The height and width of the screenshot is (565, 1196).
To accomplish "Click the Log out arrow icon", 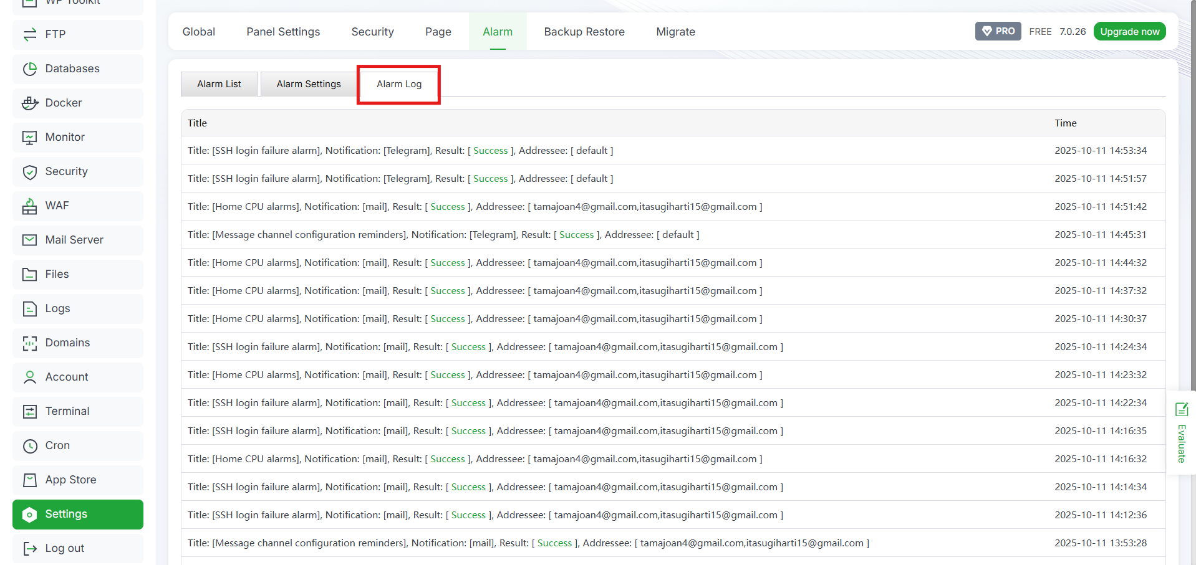I will pyautogui.click(x=29, y=548).
